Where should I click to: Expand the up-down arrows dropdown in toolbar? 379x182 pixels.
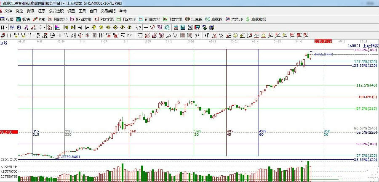click(x=42, y=27)
